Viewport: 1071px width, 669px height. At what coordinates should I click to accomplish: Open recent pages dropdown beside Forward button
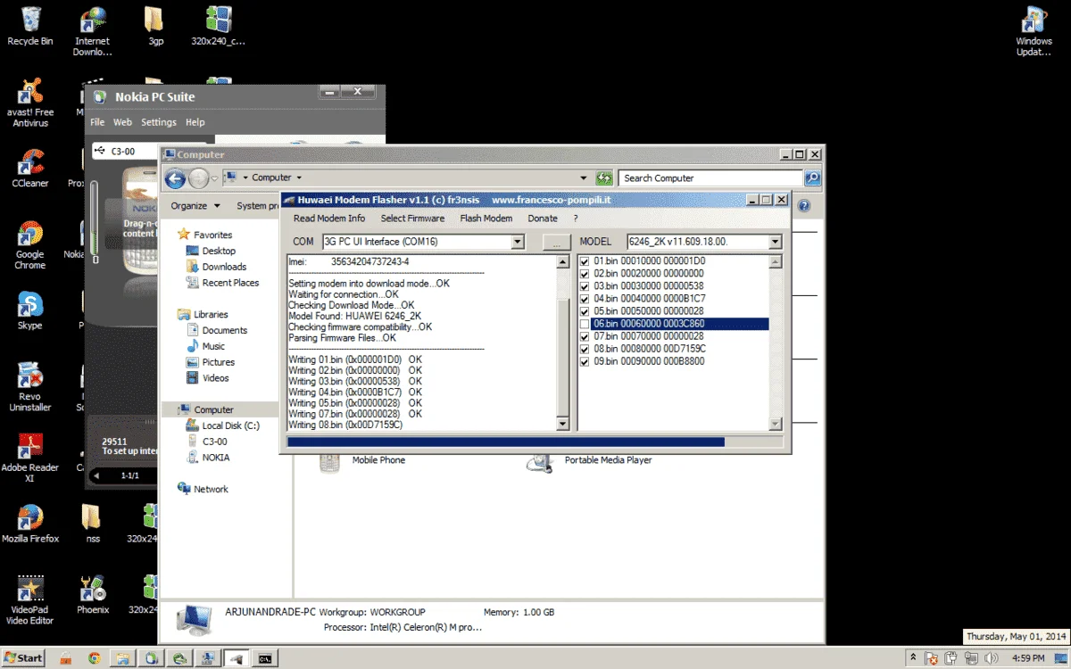pyautogui.click(x=214, y=178)
